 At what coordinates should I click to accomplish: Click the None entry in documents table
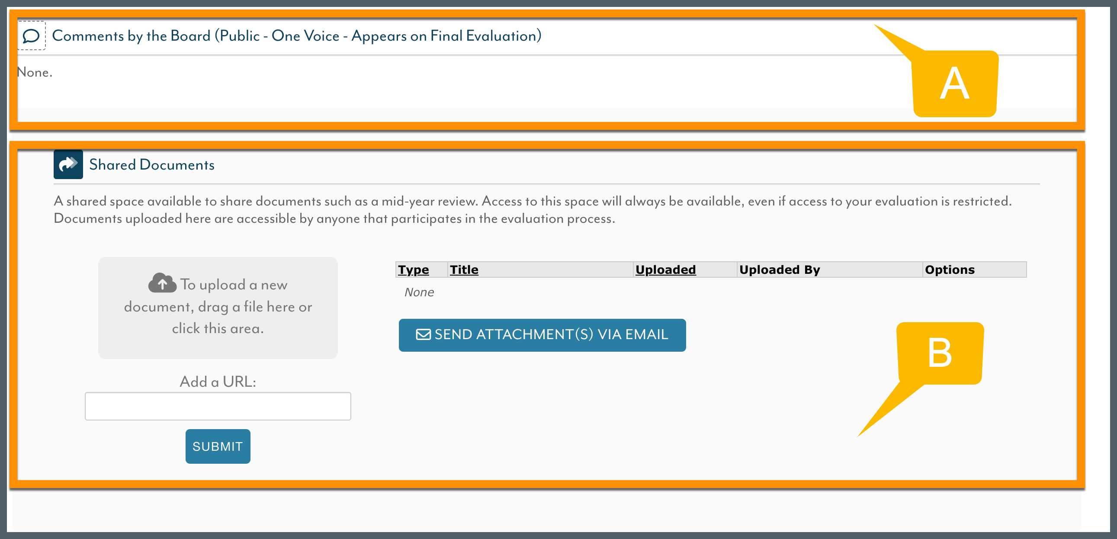point(419,292)
